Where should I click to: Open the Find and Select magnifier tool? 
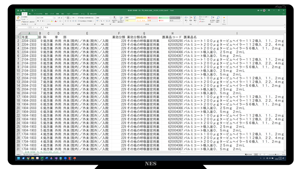[218, 18]
